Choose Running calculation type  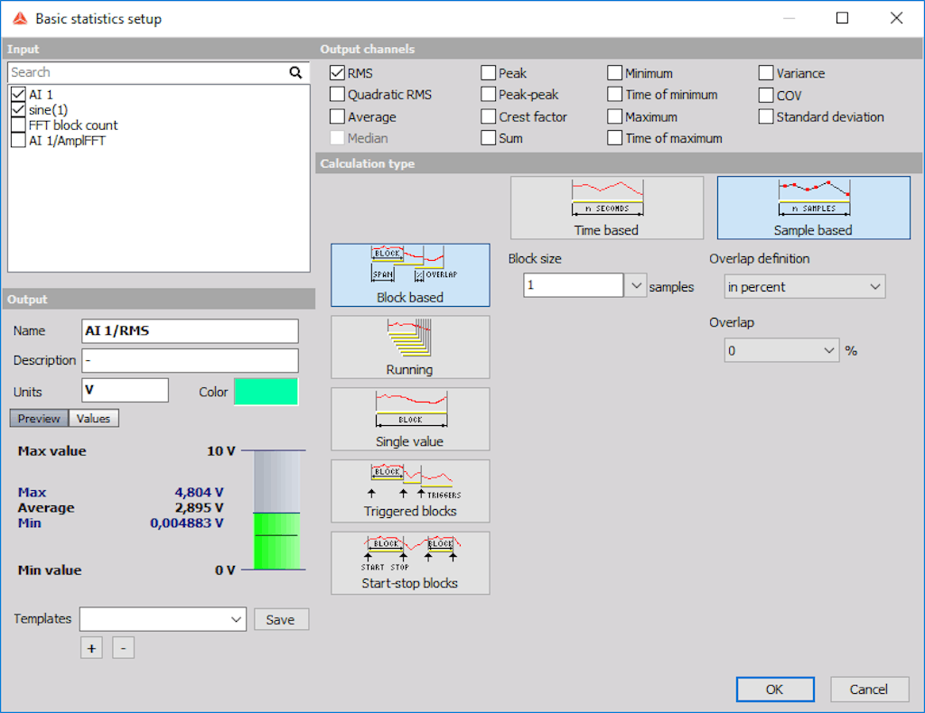(x=410, y=347)
